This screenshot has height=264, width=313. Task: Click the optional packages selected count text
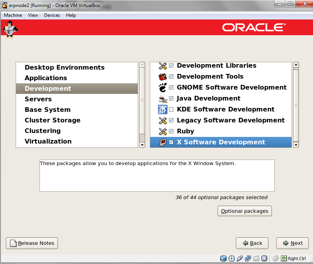221,198
